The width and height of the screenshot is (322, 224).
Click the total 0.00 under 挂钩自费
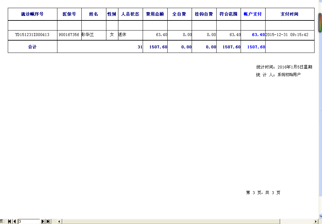coord(211,47)
